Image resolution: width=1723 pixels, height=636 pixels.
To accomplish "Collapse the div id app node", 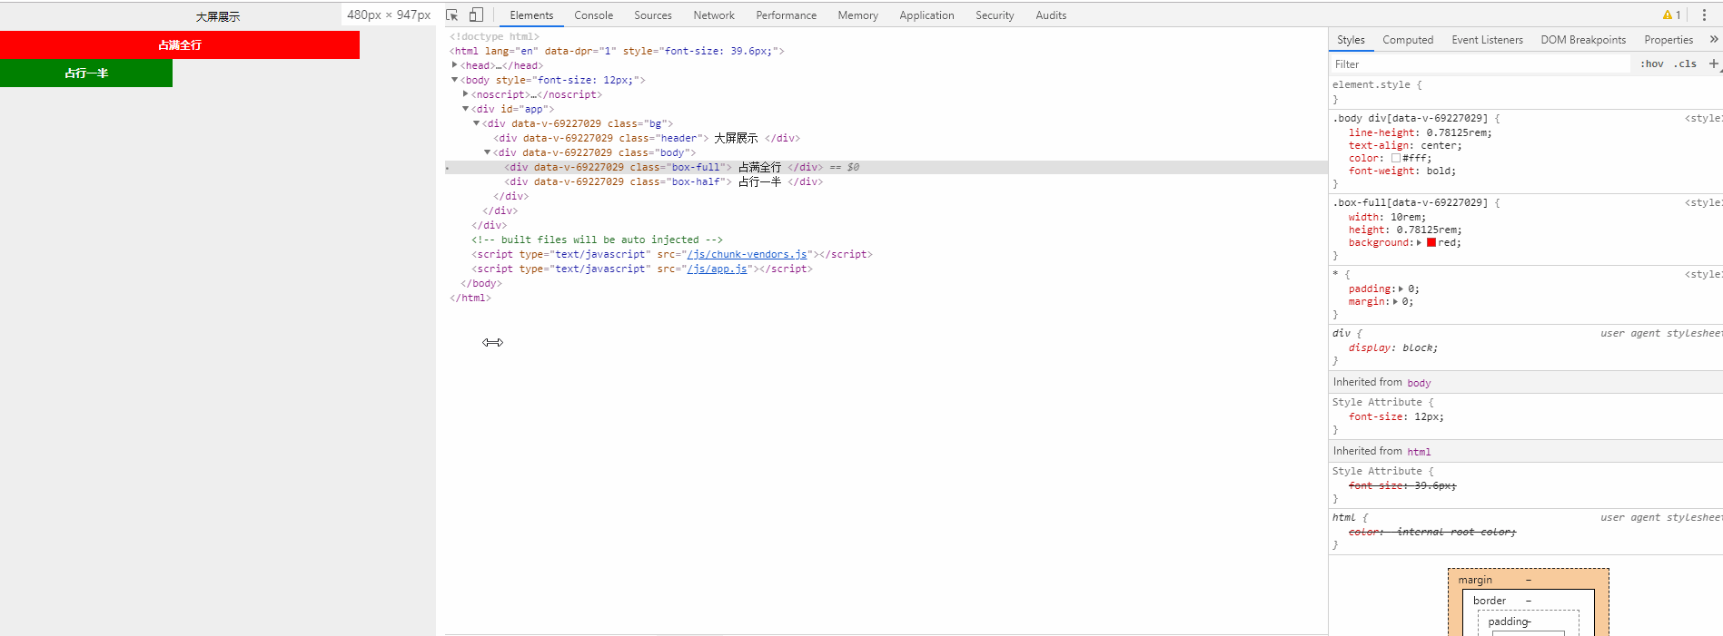I will [x=465, y=109].
